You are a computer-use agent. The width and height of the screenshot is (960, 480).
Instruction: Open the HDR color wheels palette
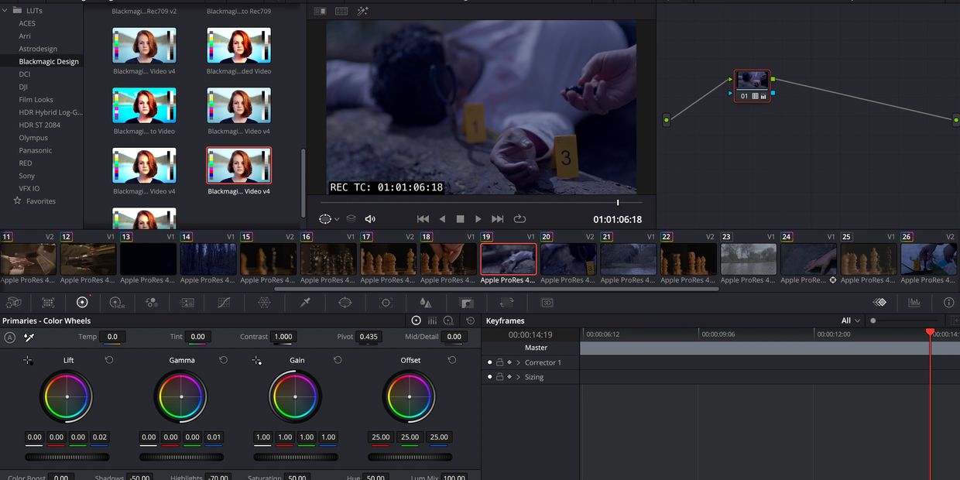click(117, 303)
